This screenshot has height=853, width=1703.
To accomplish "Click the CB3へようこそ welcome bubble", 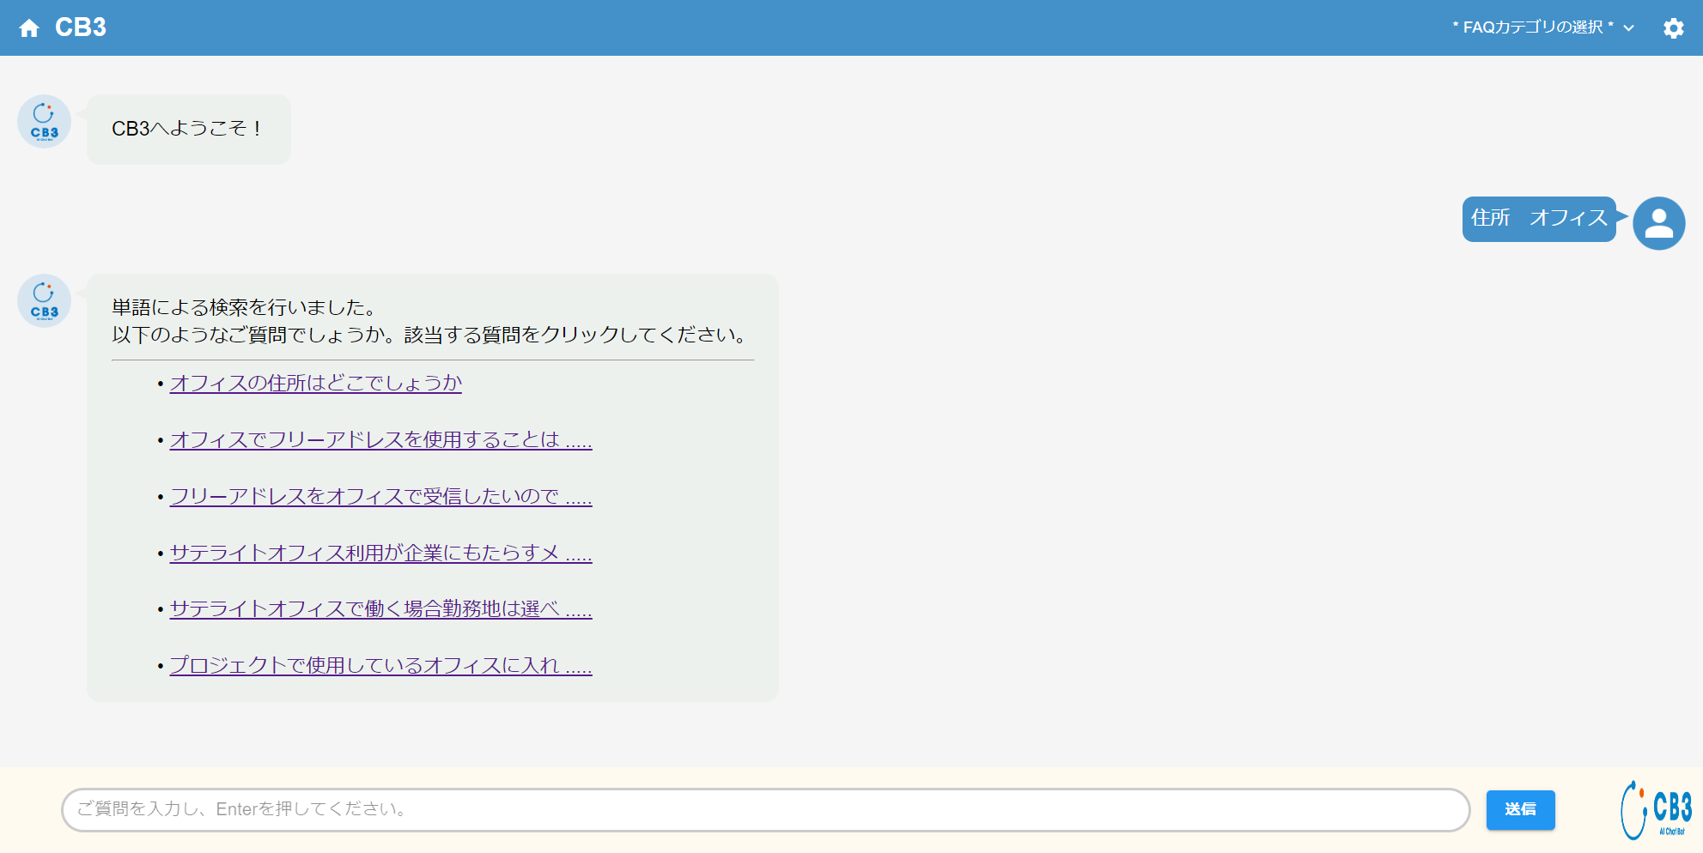I will [x=188, y=129].
